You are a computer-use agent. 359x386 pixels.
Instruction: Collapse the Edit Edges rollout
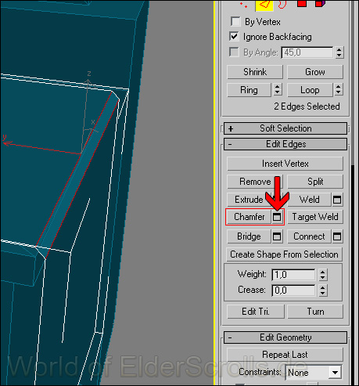285,144
